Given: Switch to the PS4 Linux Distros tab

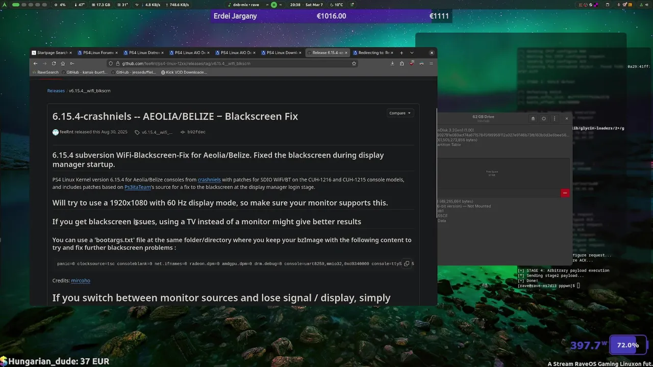Looking at the screenshot, I should pyautogui.click(x=144, y=53).
